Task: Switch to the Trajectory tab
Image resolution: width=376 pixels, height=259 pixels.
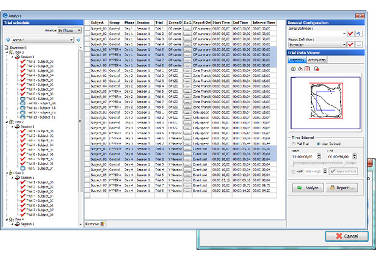Action: point(297,60)
